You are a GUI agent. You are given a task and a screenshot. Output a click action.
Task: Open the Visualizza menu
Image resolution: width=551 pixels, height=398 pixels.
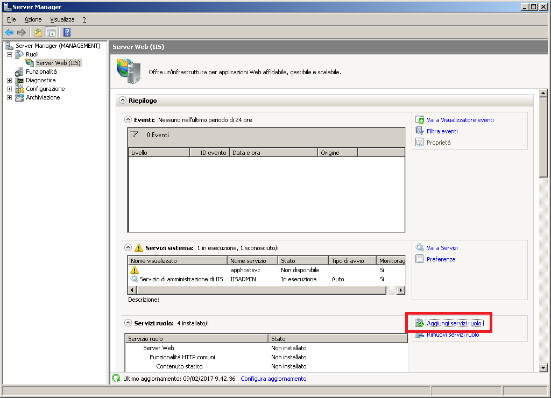point(62,20)
